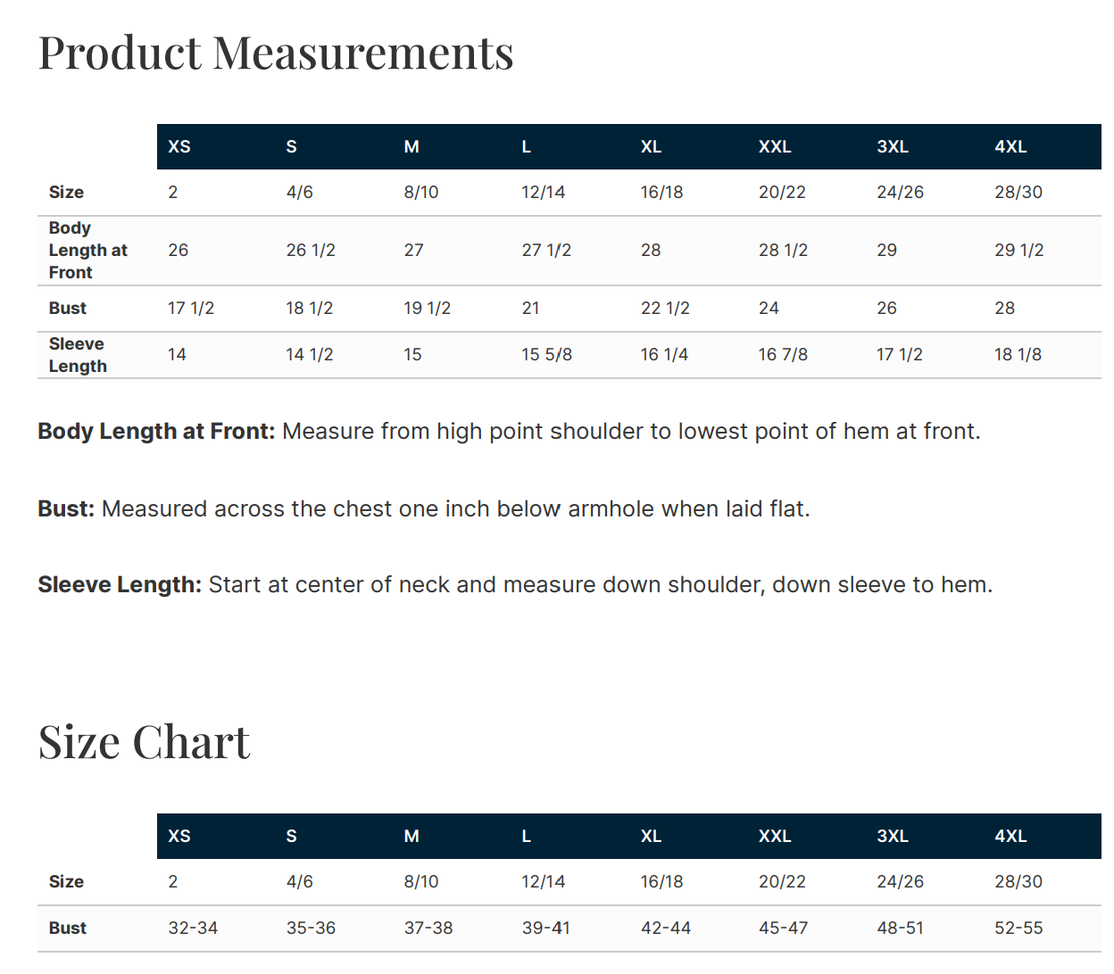Select the 15 5/8 sleeve length cell
This screenshot has width=1114, height=974.
547,355
